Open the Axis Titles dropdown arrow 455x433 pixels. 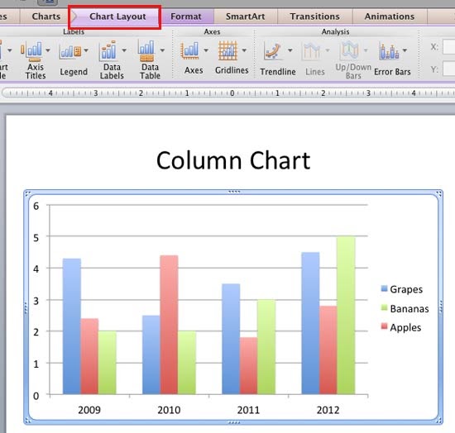point(48,50)
